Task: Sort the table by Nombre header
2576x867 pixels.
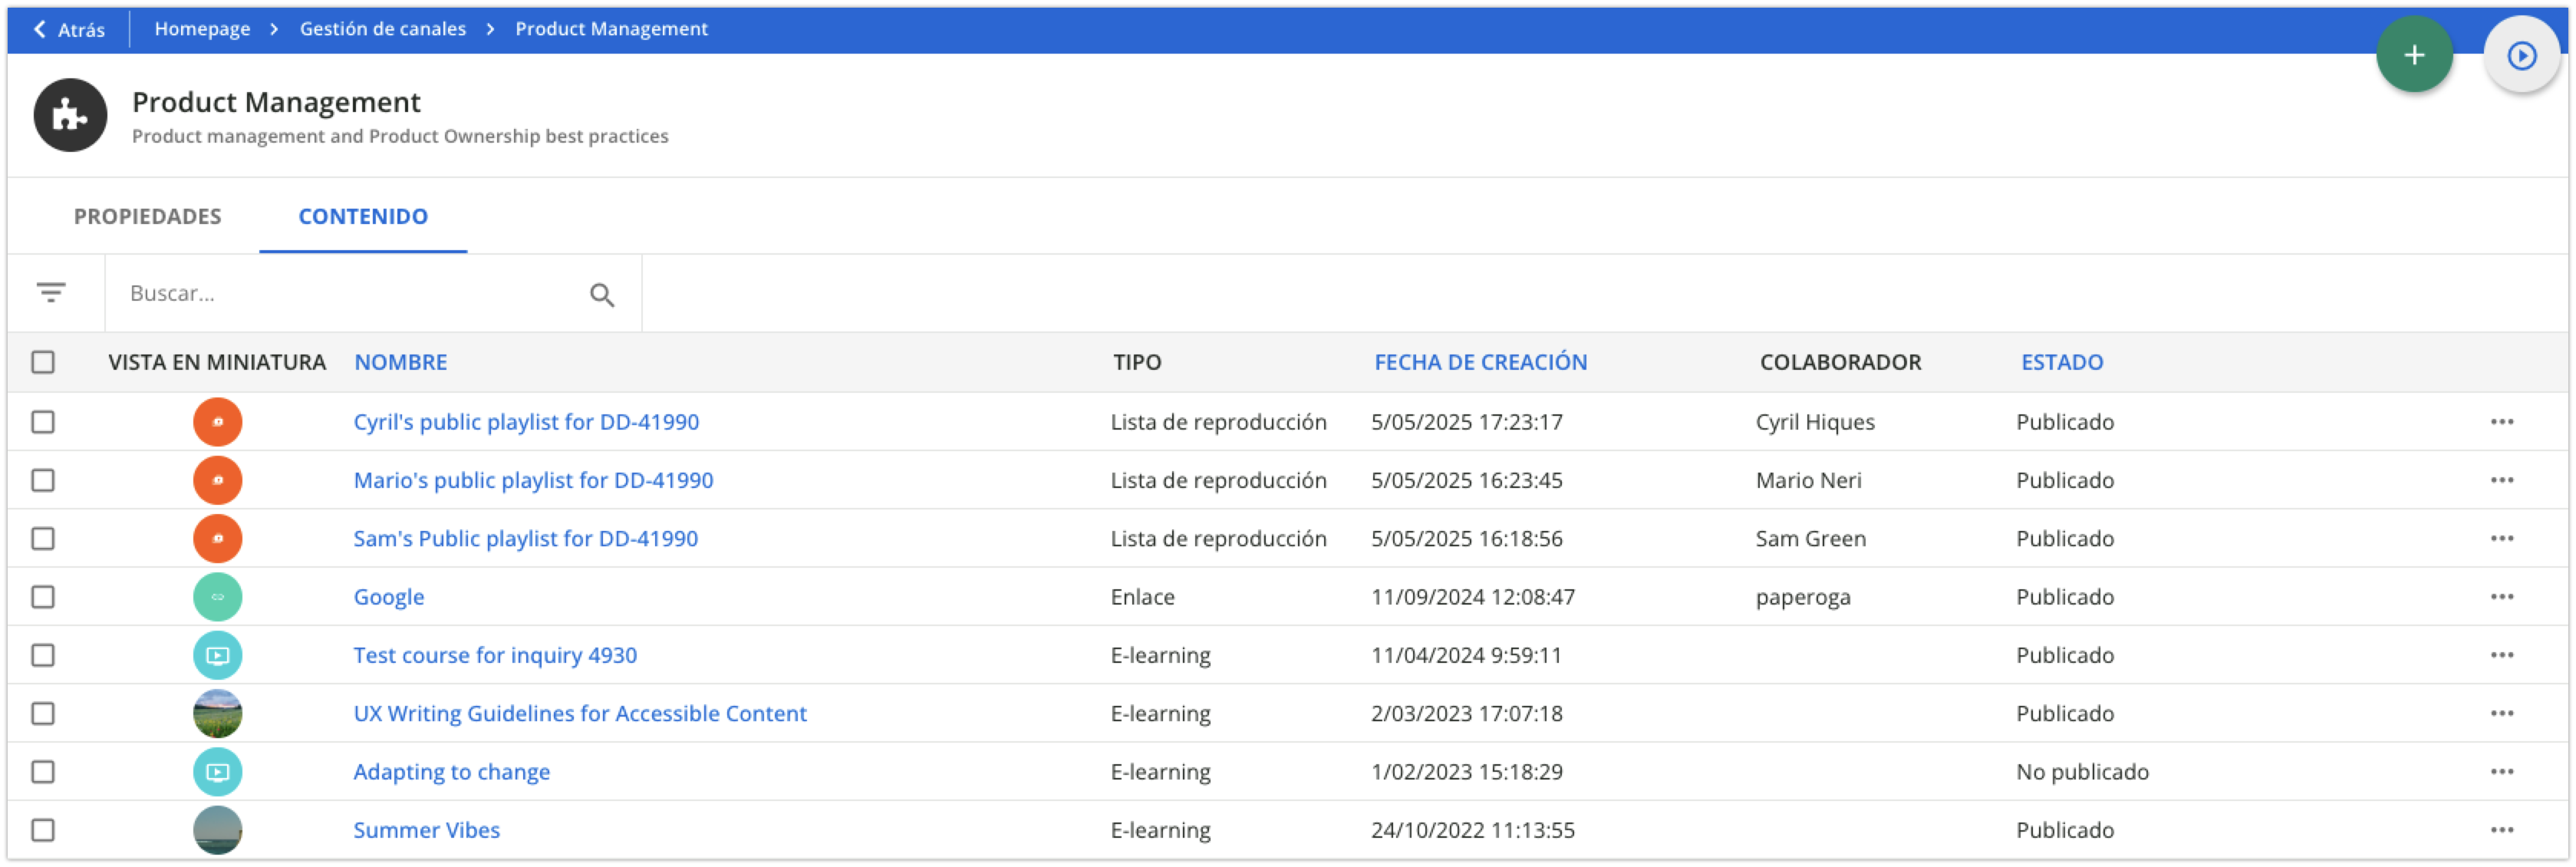Action: [400, 362]
